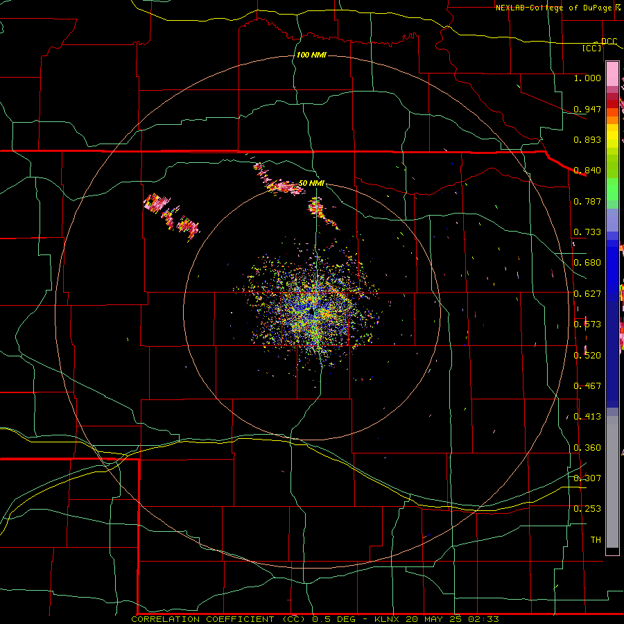
Task: Pick the 0.787 legend value
Action: point(587,201)
